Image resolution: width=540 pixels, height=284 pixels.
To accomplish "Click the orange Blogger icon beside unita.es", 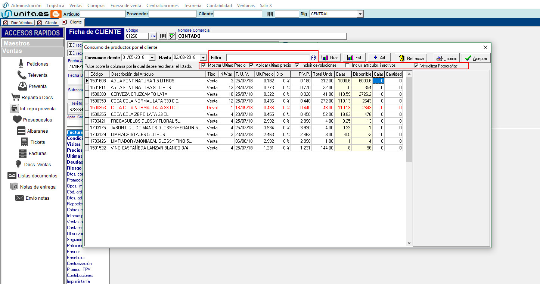I will (x=56, y=14).
